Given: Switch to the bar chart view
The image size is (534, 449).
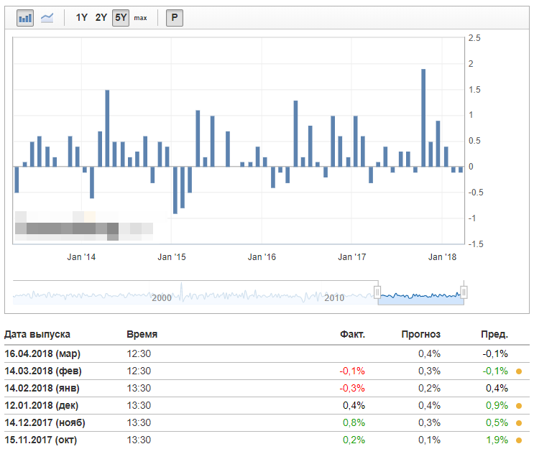Looking at the screenshot, I should (25, 18).
